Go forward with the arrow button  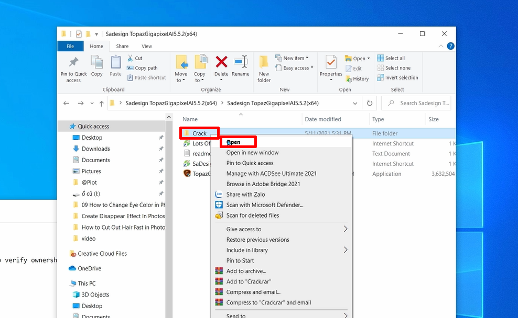coord(81,103)
